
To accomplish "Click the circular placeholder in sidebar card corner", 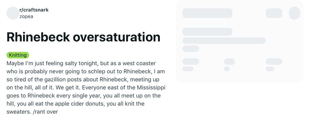I will click(294, 13).
